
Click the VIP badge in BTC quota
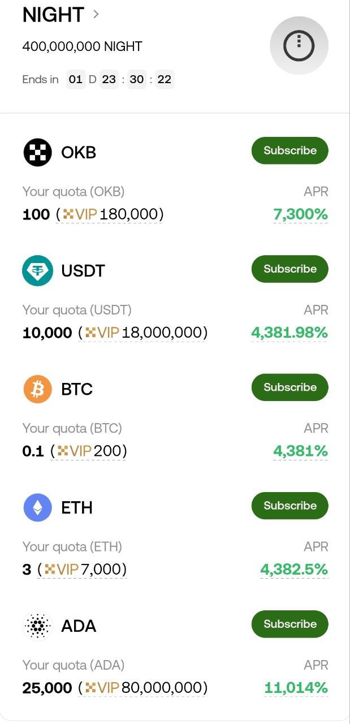pos(74,451)
